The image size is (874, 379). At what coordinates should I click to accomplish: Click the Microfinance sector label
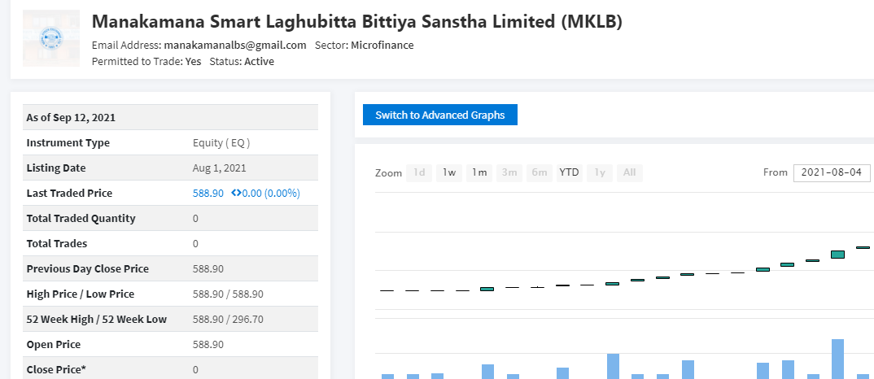382,46
